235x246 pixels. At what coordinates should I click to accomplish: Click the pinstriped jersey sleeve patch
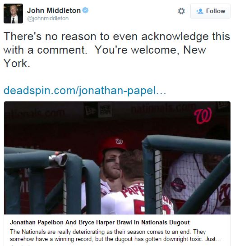[178, 185]
